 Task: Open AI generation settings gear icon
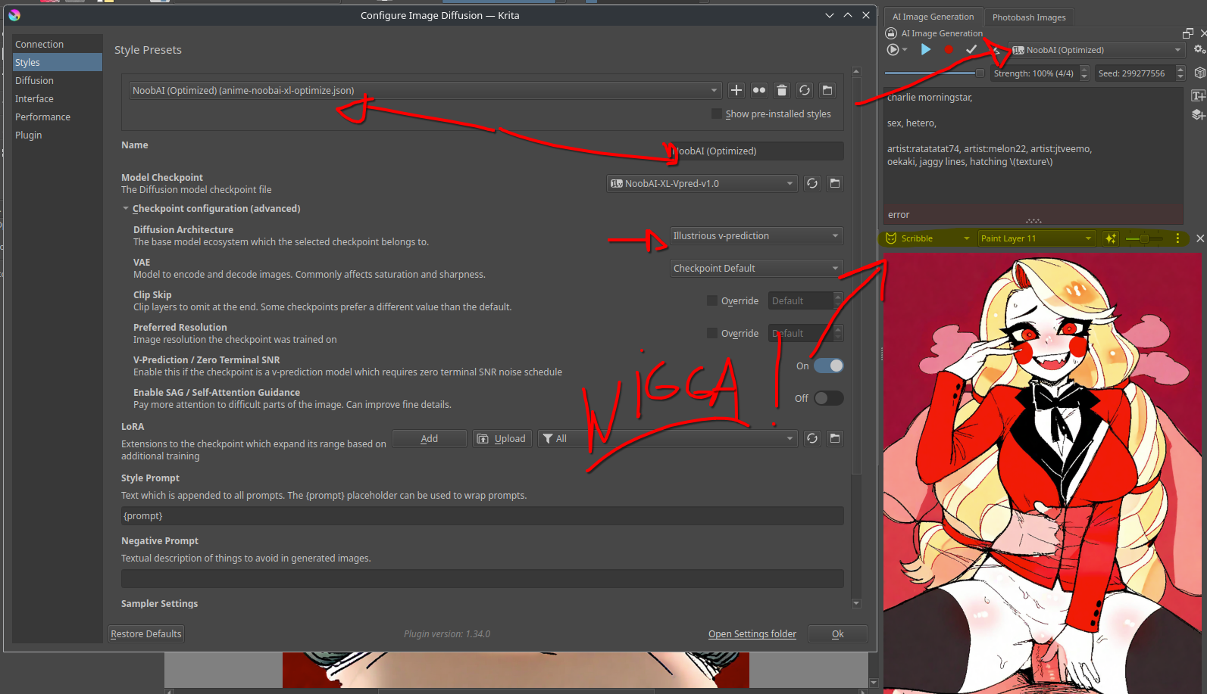pos(1199,49)
